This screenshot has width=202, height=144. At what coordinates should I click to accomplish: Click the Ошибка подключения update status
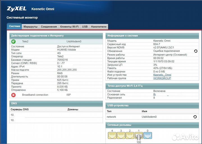click(166, 51)
